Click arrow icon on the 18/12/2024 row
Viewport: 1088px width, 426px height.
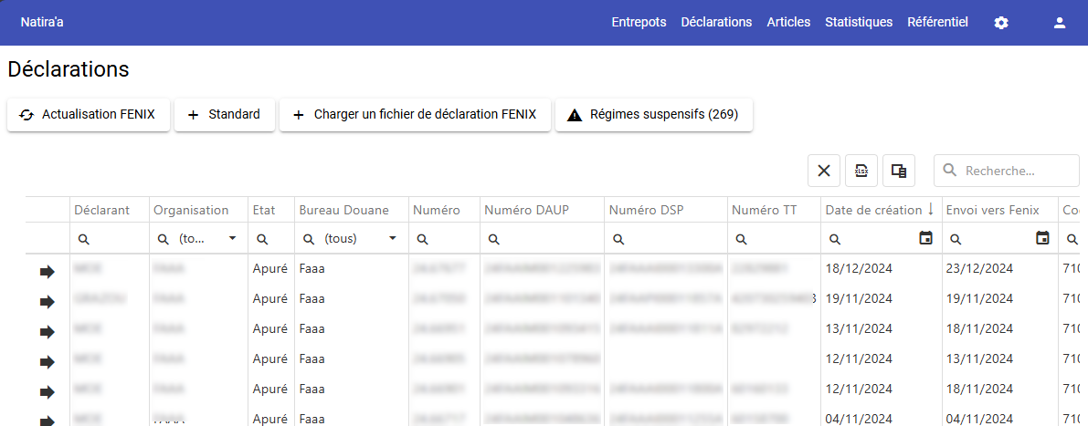click(48, 272)
